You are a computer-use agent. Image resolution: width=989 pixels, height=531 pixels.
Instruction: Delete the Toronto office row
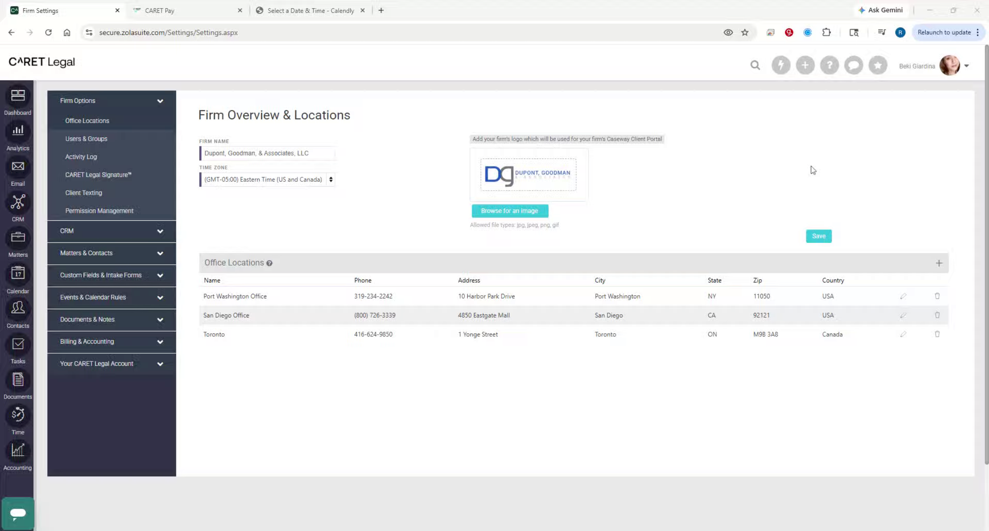(937, 334)
